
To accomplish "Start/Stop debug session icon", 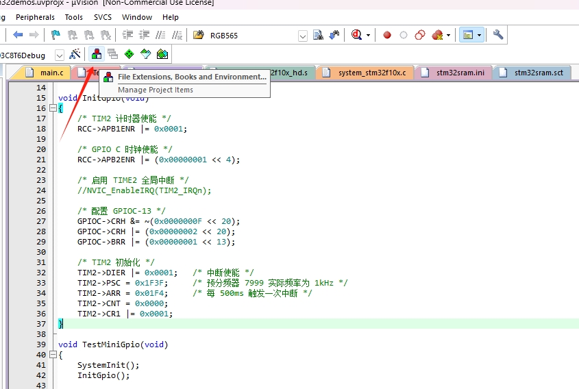I will pos(356,35).
